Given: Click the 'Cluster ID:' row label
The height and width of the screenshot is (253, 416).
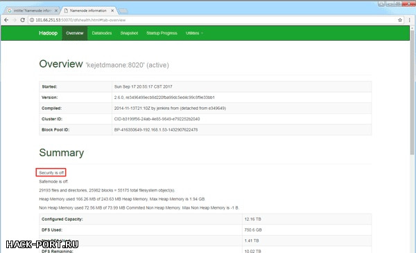Looking at the screenshot, I should tap(52, 119).
